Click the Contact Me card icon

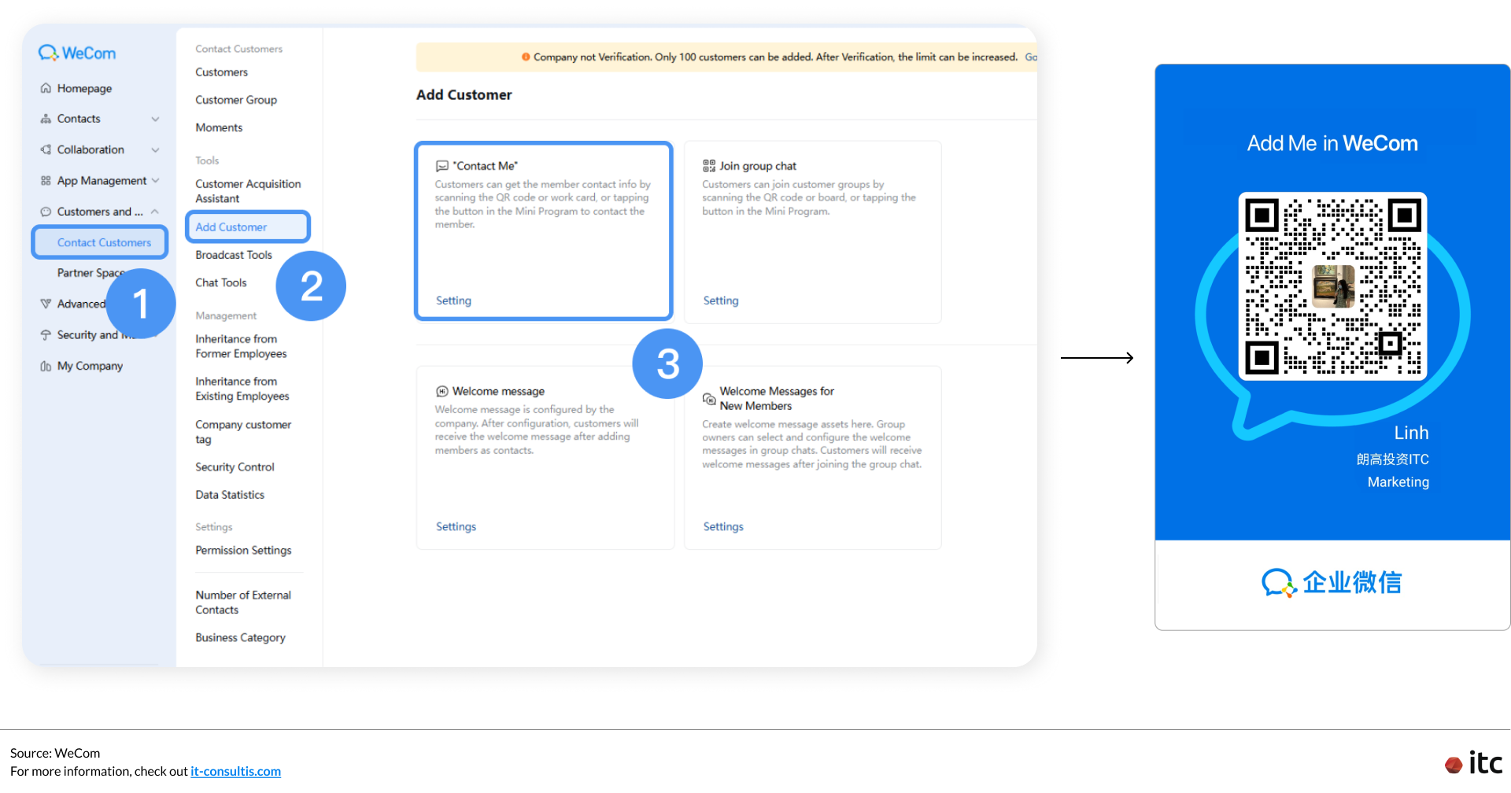click(x=442, y=166)
